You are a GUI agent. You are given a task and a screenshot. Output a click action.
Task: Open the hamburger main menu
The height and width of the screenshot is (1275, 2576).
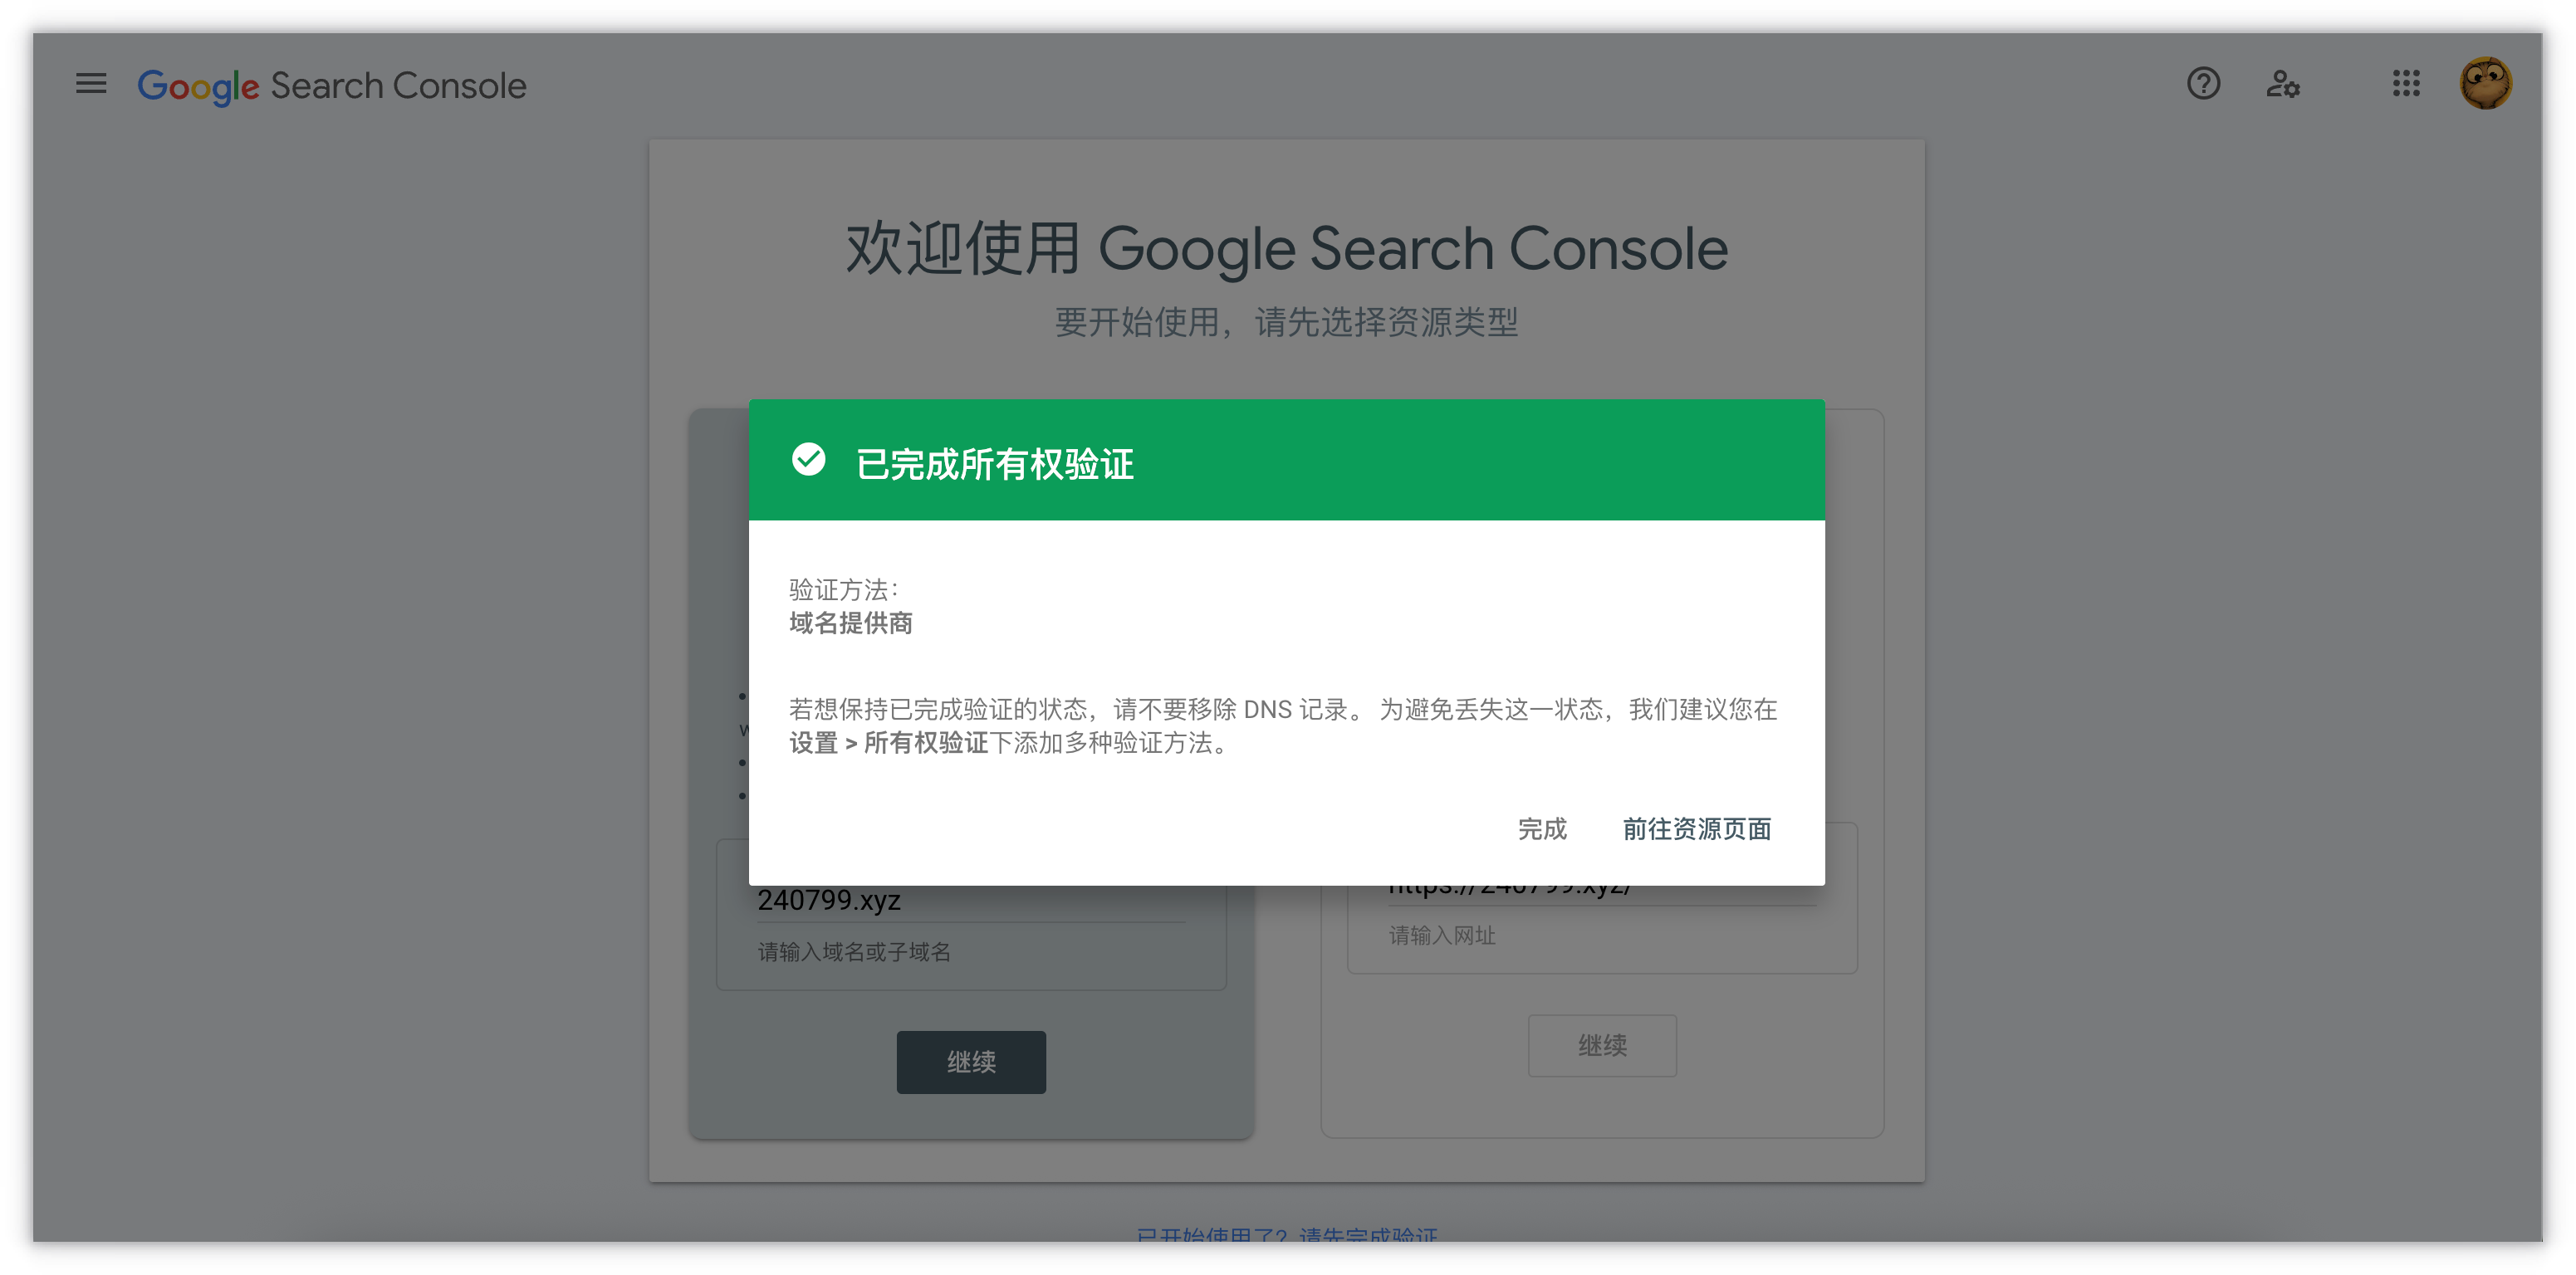point(91,84)
